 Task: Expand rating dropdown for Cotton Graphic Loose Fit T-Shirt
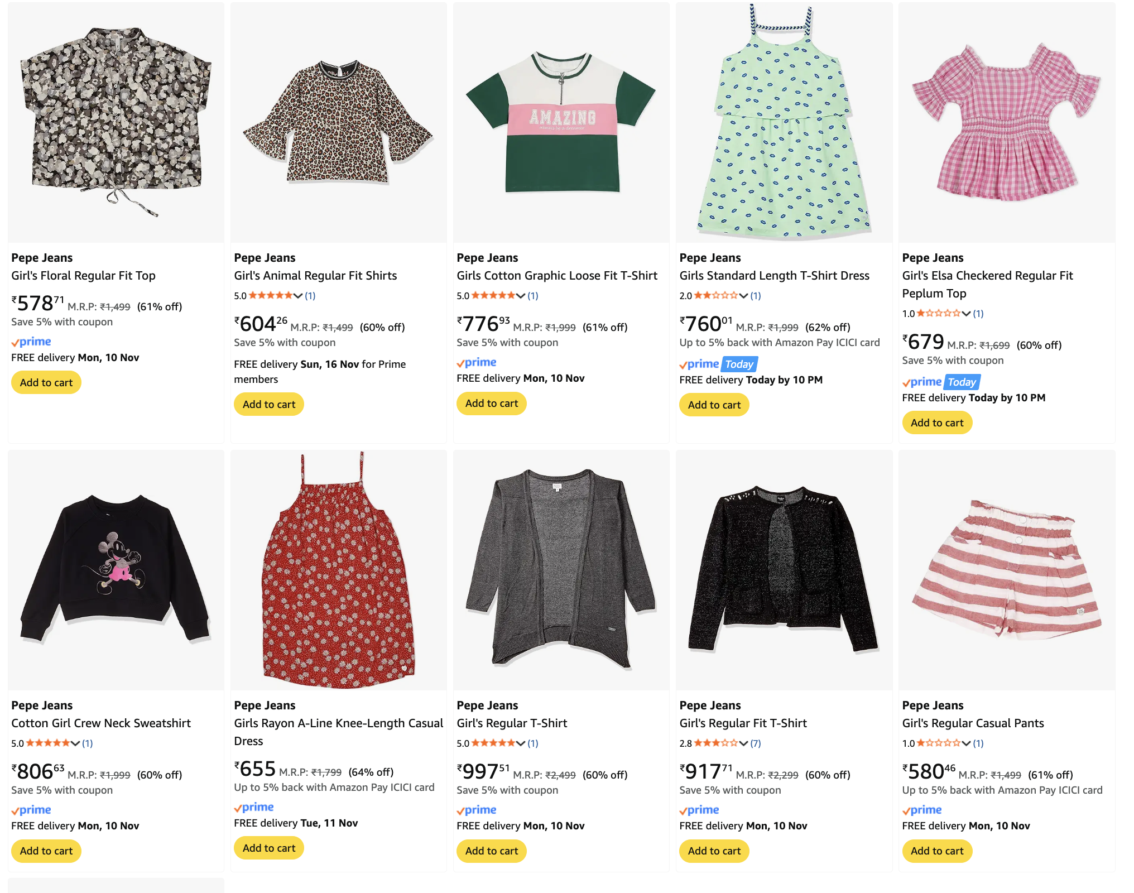pos(521,296)
